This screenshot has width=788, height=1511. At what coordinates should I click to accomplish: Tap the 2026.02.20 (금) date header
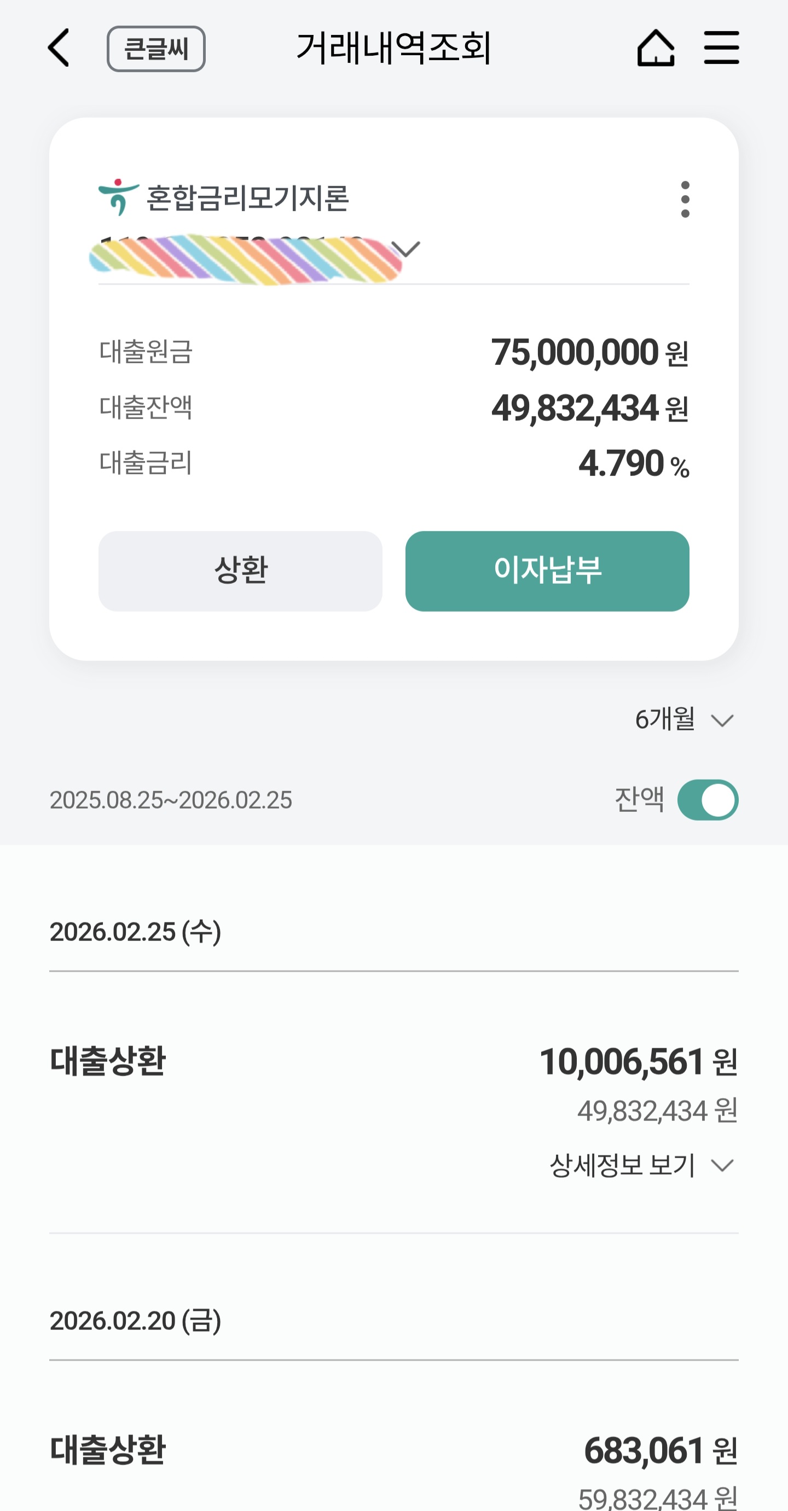pos(136,1321)
